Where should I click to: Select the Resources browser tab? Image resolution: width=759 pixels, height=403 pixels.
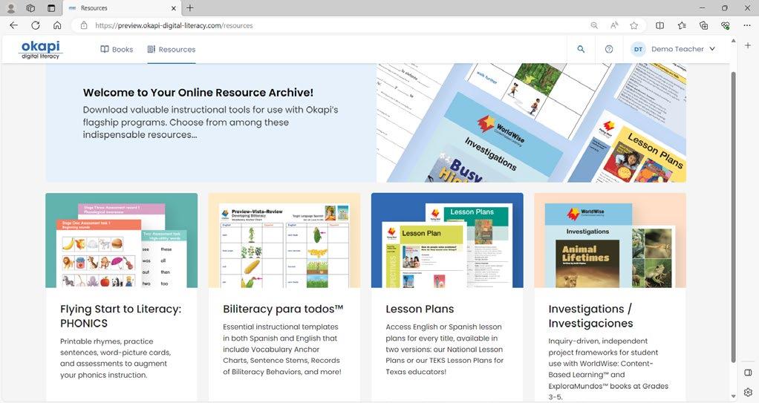pos(123,7)
